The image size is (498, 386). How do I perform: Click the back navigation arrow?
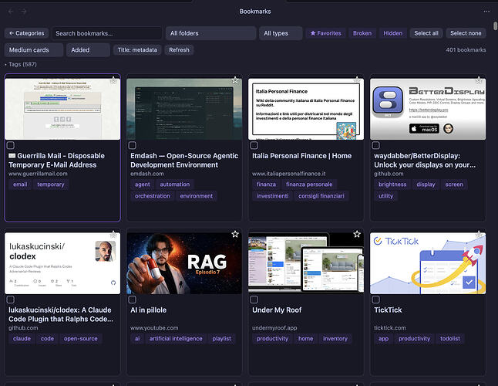point(11,12)
